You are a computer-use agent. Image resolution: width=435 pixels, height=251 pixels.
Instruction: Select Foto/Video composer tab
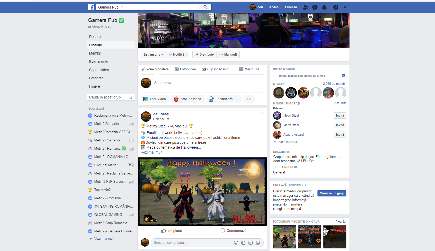(x=185, y=69)
